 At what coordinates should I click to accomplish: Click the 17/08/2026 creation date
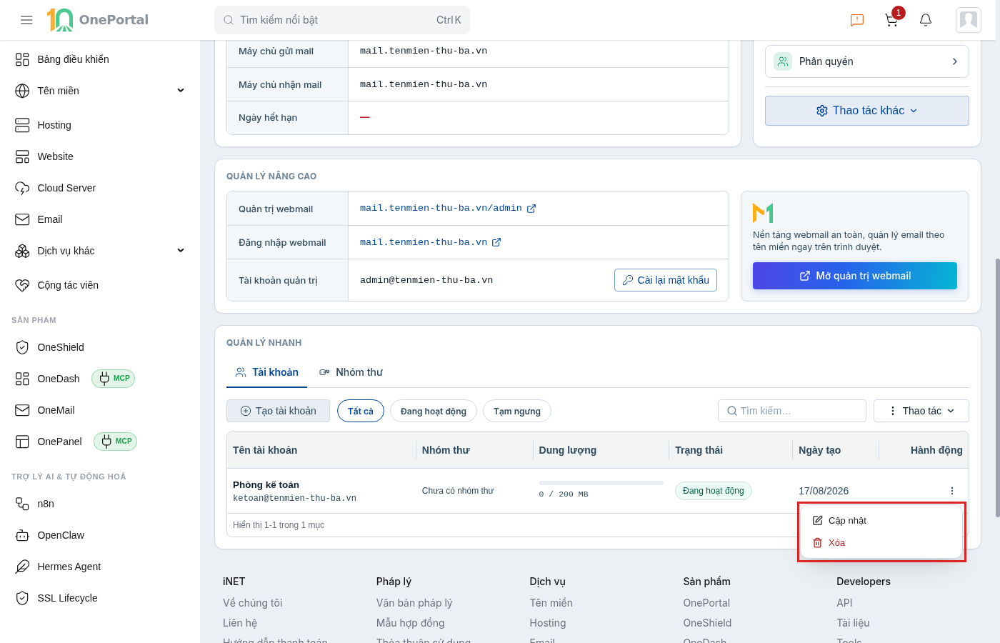(824, 491)
